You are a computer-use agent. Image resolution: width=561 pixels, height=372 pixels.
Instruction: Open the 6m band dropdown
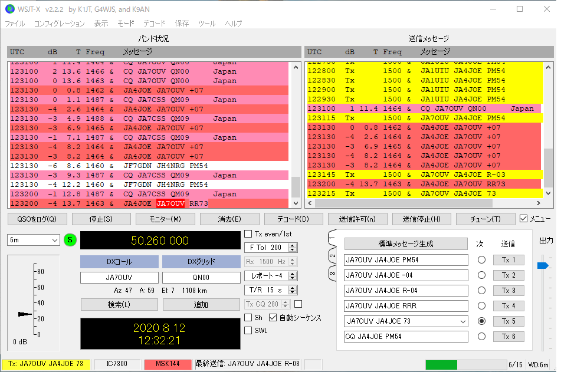coord(33,240)
